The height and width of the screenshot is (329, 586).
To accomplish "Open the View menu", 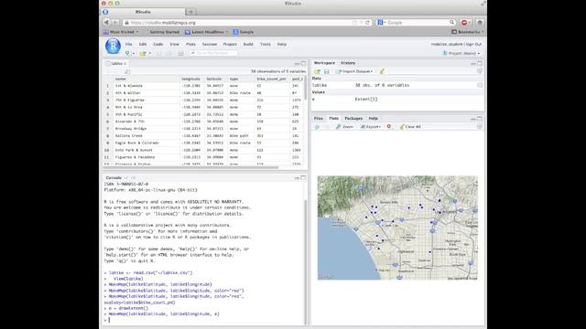I will pyautogui.click(x=175, y=44).
